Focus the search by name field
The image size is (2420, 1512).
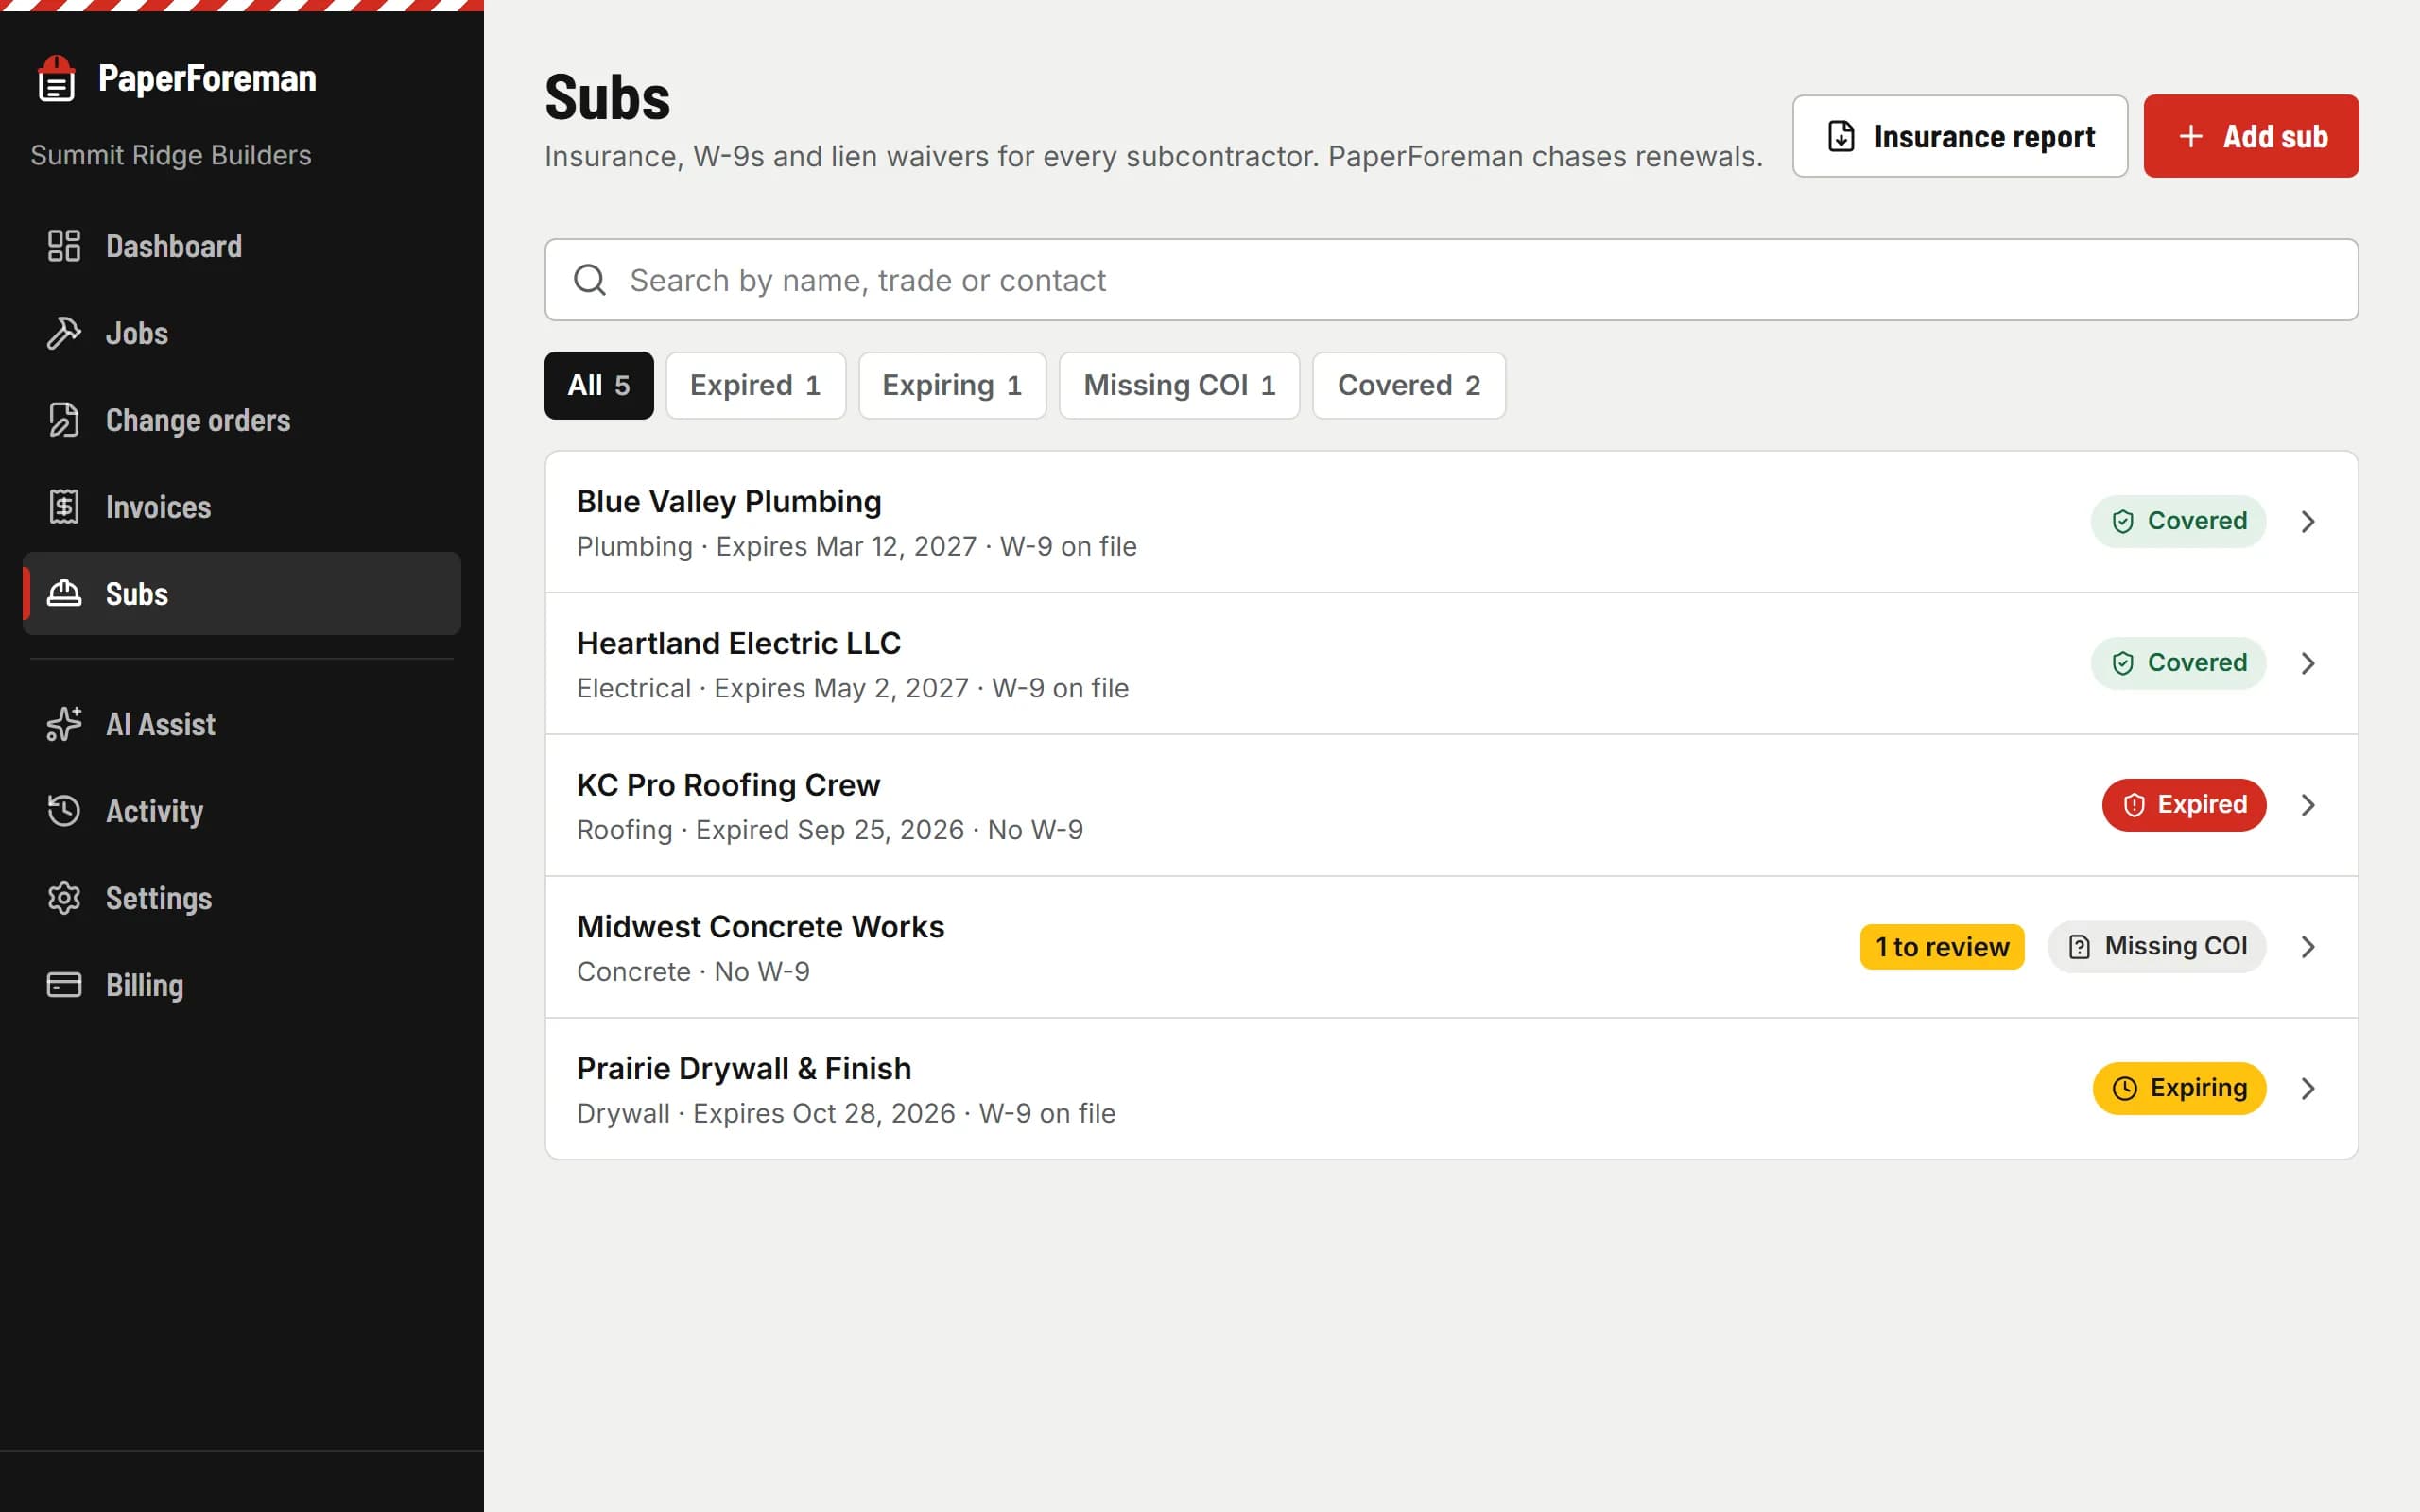point(1451,280)
